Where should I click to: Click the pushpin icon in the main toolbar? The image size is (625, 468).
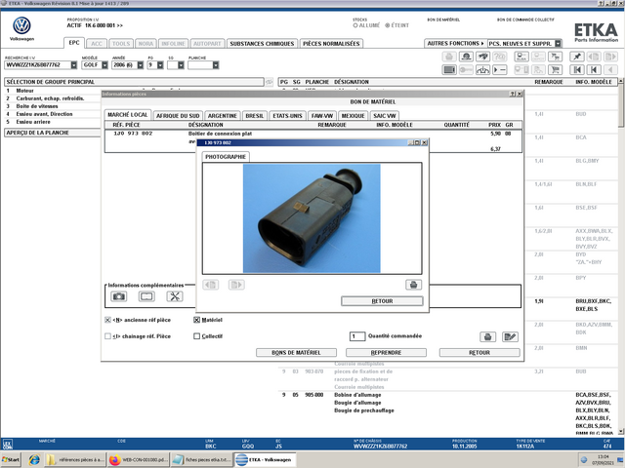tap(577, 57)
